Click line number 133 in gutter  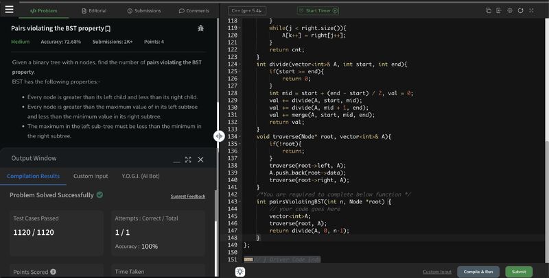pyautogui.click(x=232, y=129)
